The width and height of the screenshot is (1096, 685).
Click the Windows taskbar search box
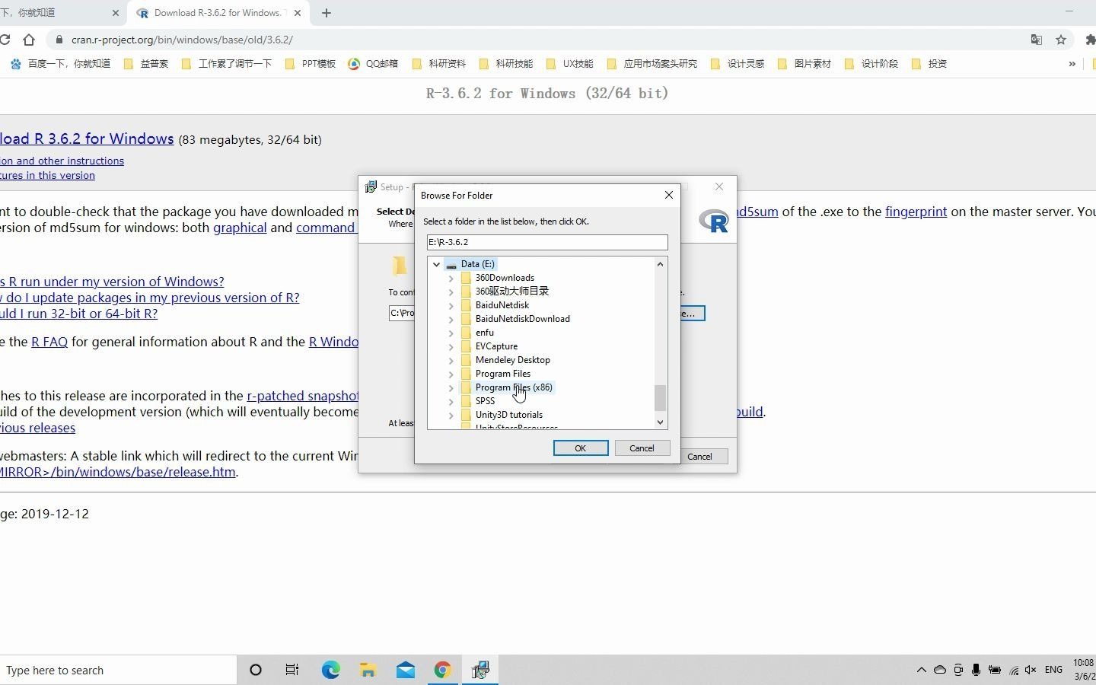pos(118,671)
